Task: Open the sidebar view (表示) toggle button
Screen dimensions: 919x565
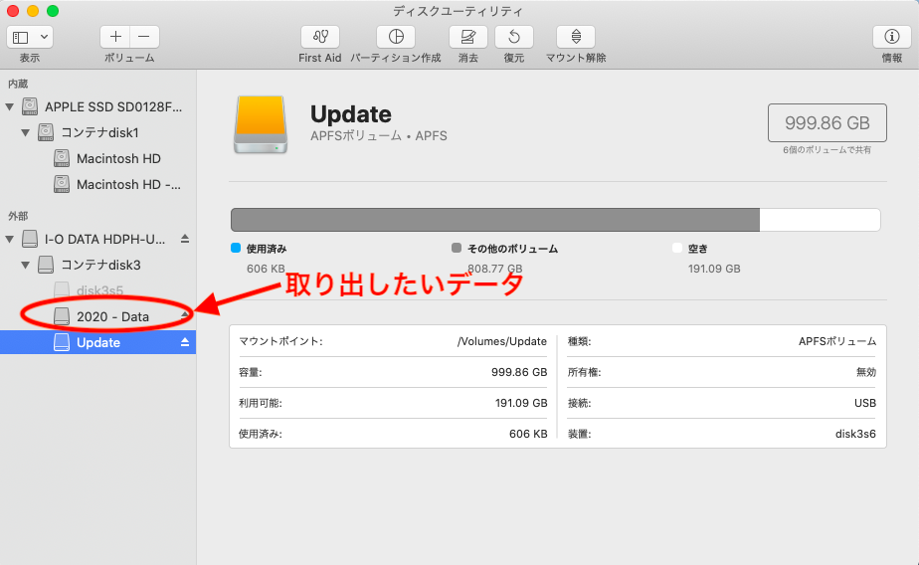Action: (21, 38)
